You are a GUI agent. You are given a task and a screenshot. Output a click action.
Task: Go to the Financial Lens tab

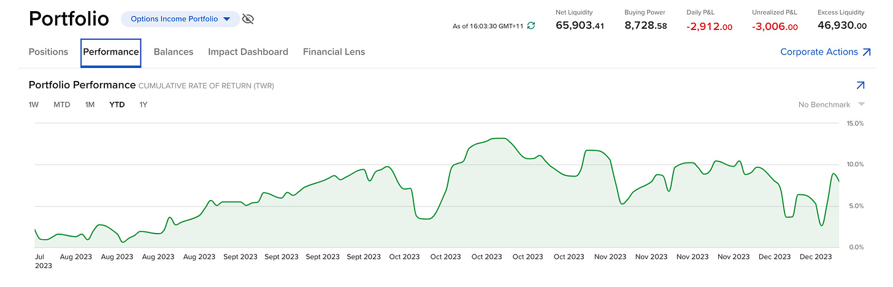click(334, 52)
